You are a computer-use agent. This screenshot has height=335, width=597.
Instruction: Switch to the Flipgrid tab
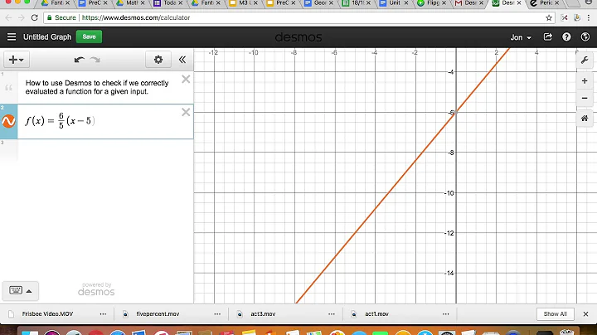pyautogui.click(x=432, y=3)
